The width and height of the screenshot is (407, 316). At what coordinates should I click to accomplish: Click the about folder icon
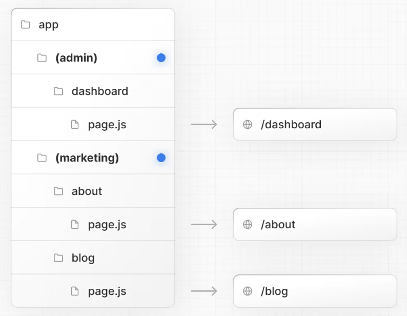58,191
